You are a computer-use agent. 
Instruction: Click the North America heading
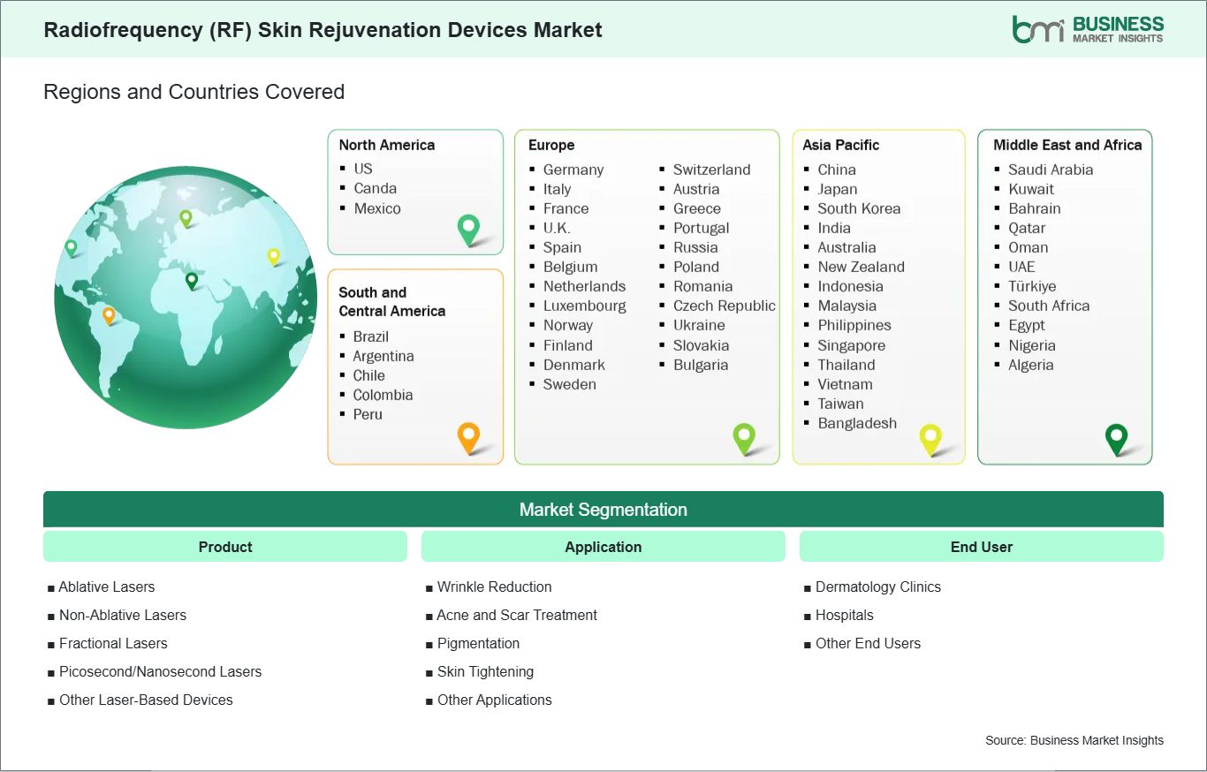pos(387,145)
